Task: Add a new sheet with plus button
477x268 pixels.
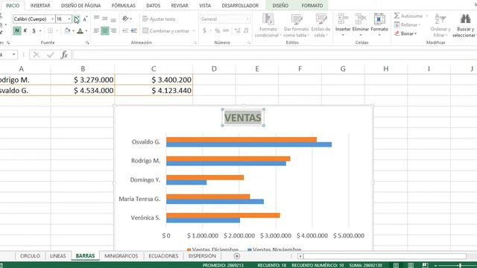Action: click(237, 256)
